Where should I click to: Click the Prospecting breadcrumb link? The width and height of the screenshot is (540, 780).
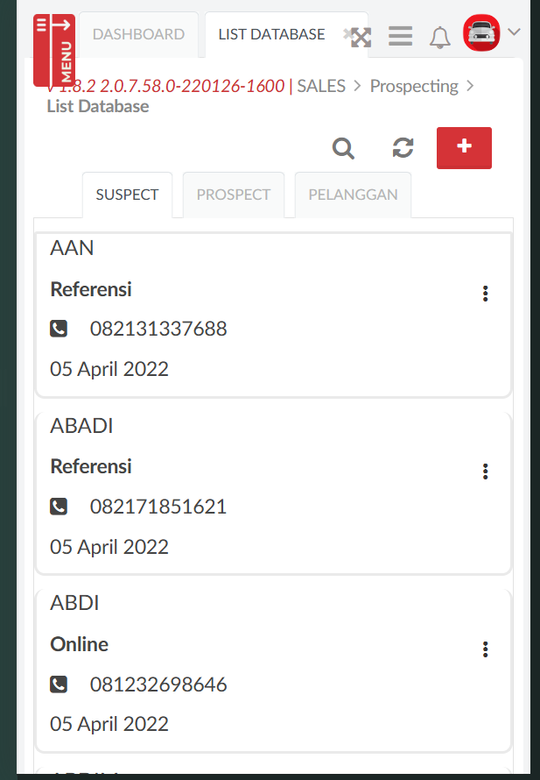click(x=414, y=86)
